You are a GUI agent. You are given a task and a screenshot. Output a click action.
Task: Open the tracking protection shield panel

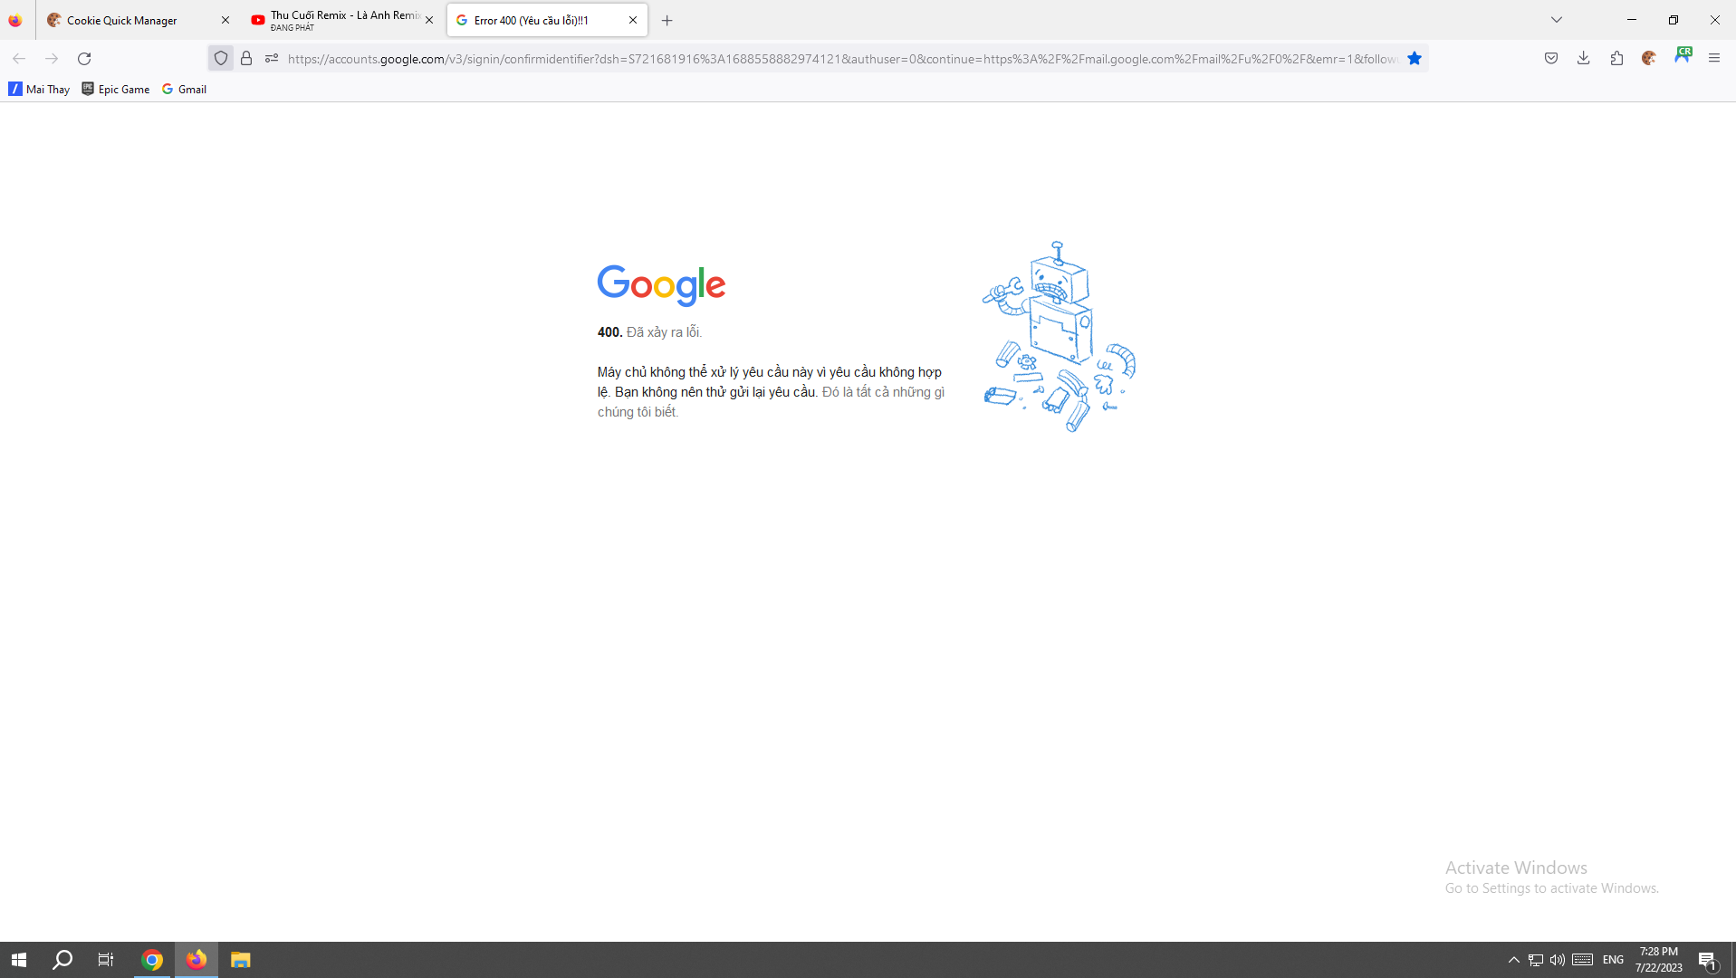click(x=221, y=59)
